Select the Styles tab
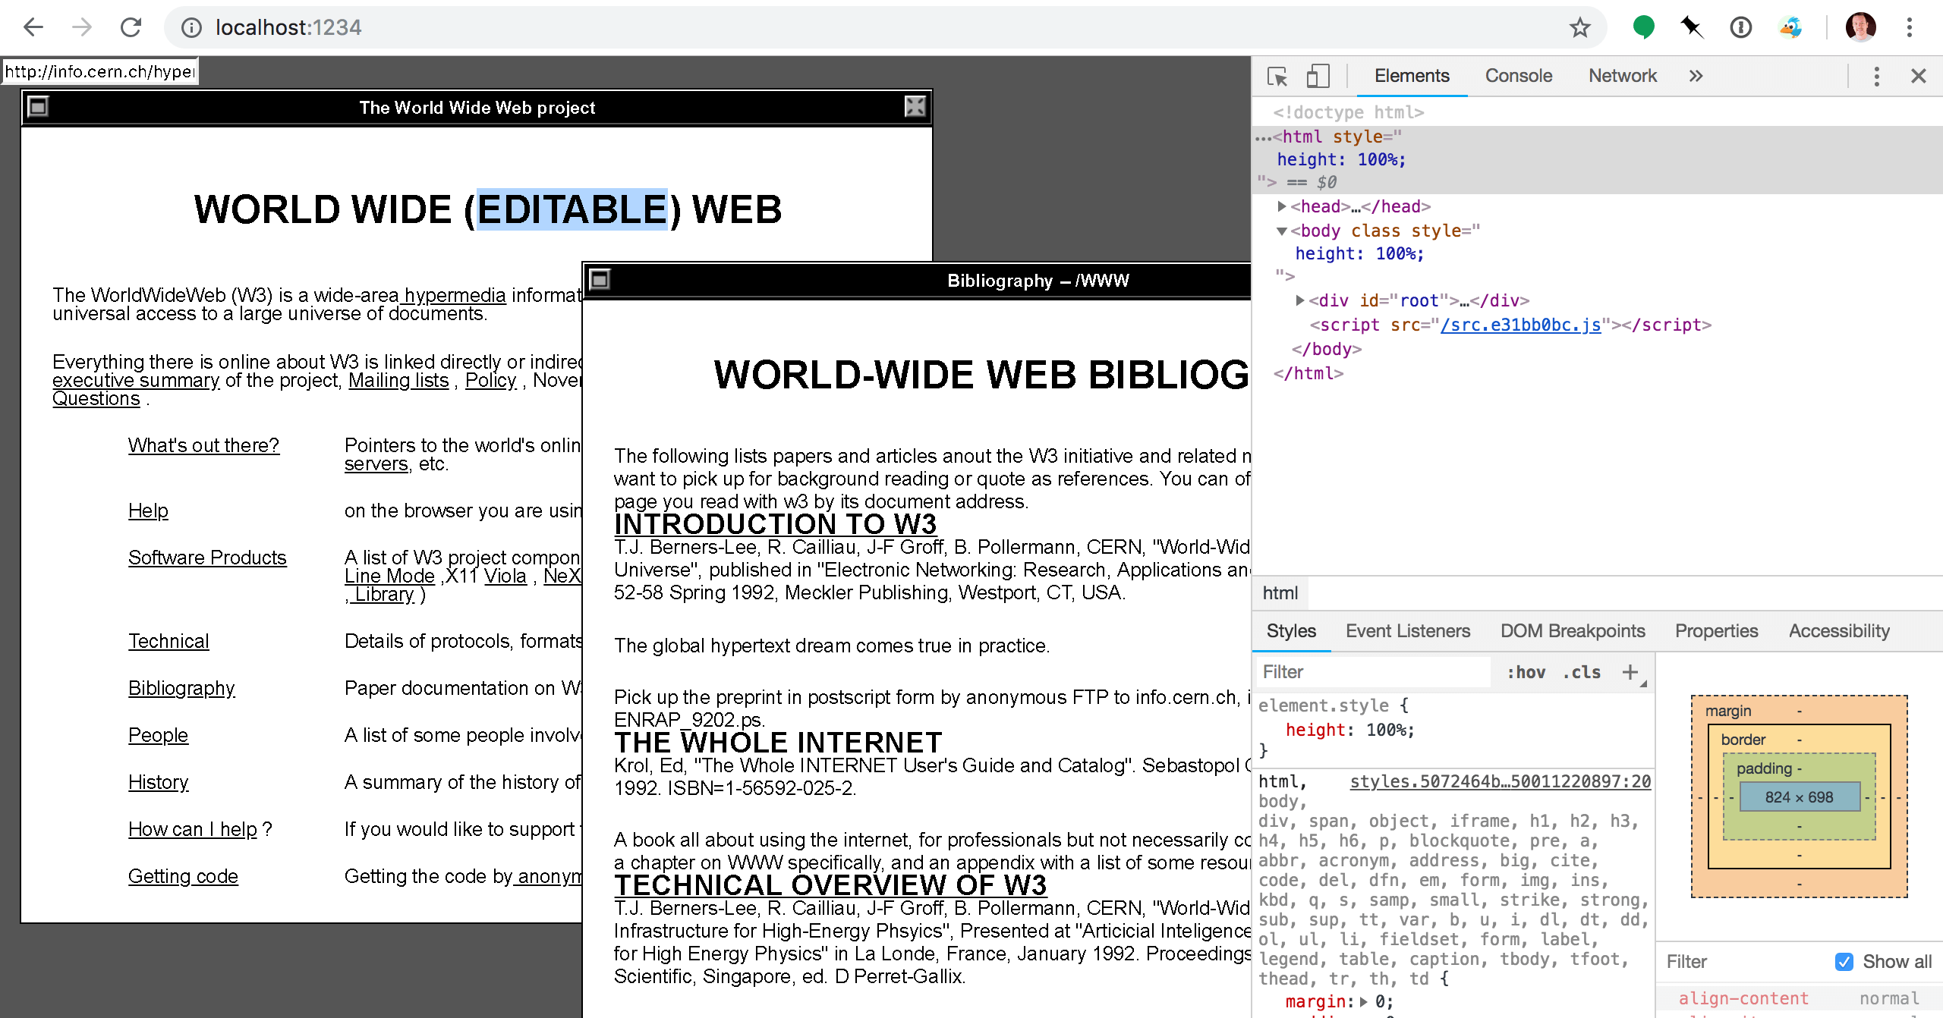This screenshot has height=1018, width=1943. [x=1291, y=631]
